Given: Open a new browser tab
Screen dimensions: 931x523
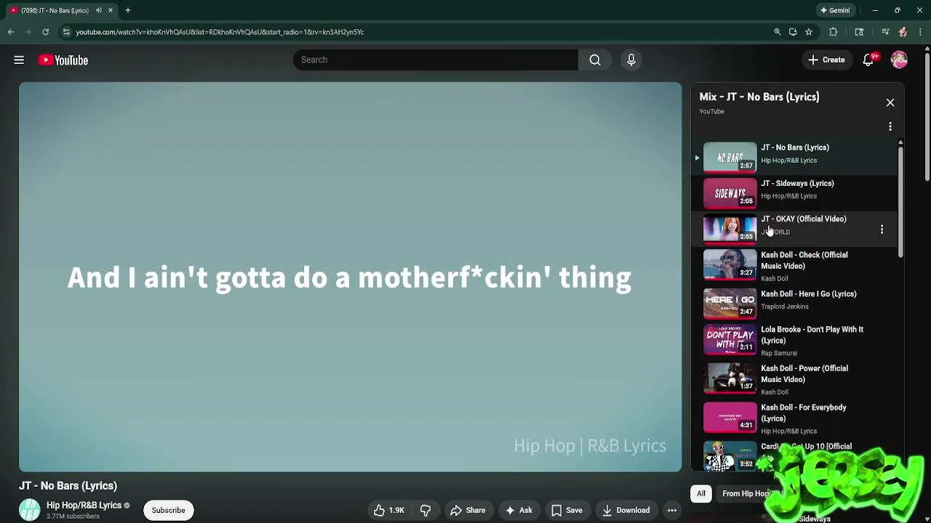Looking at the screenshot, I should (x=128, y=10).
